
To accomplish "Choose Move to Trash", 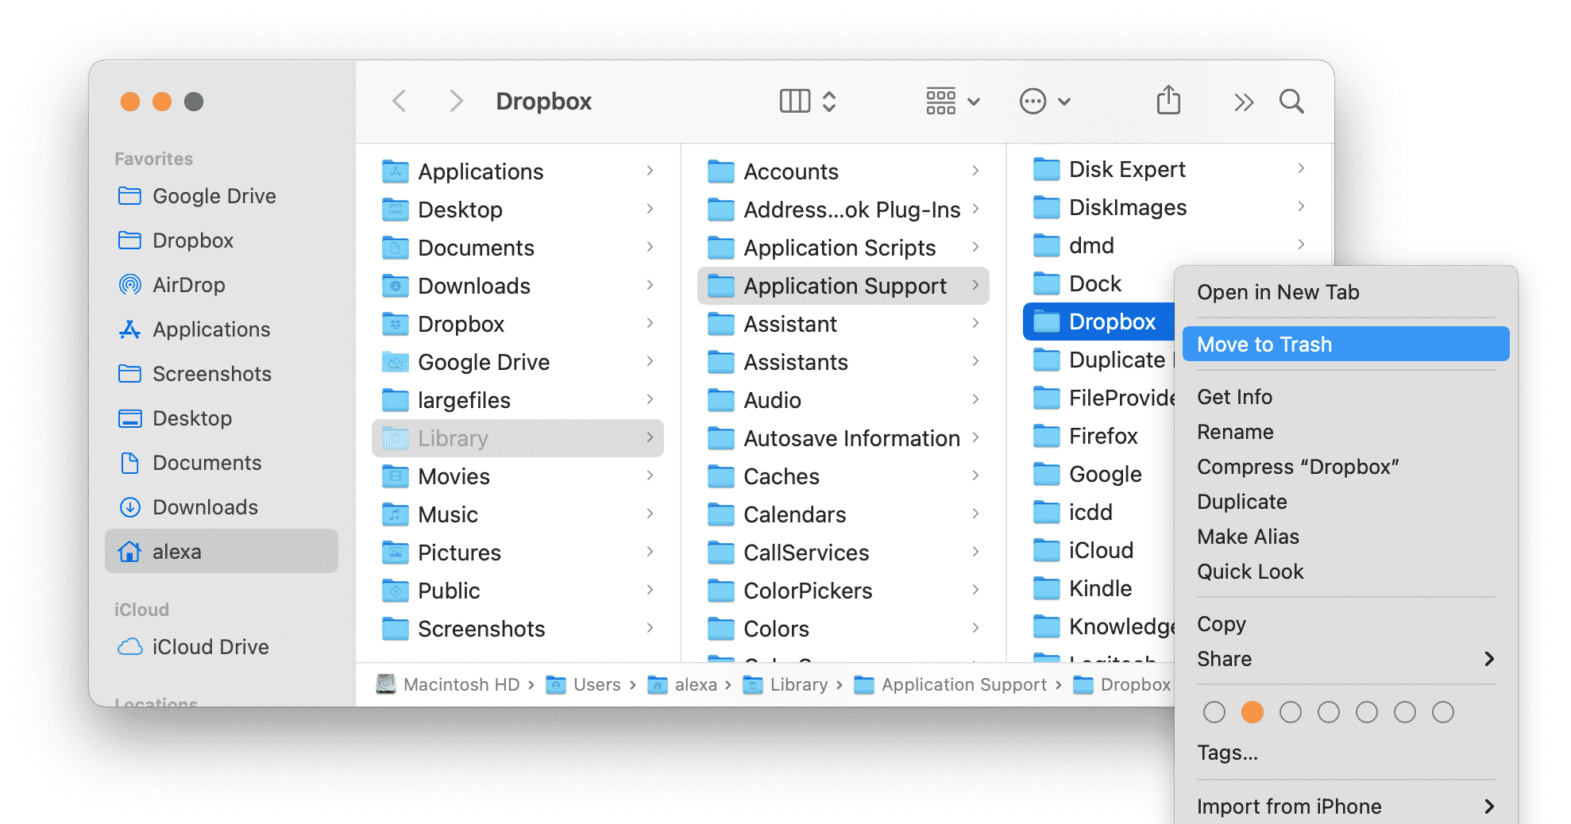I will pyautogui.click(x=1345, y=345).
